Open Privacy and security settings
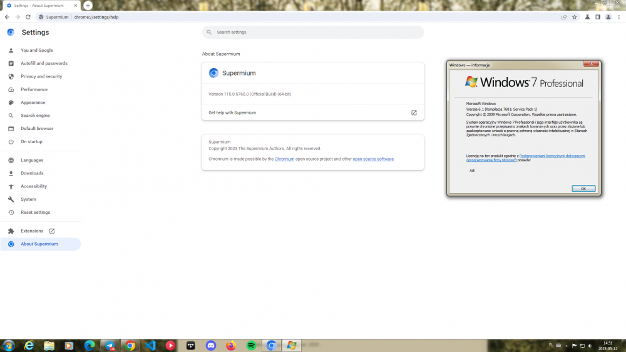626x352 pixels. [x=41, y=76]
